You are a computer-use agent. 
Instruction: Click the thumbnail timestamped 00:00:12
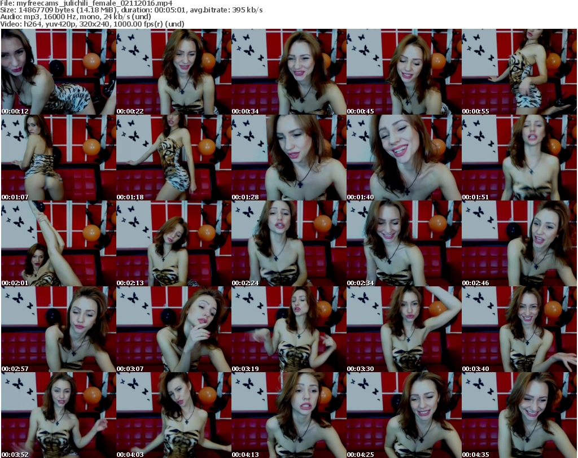click(58, 72)
